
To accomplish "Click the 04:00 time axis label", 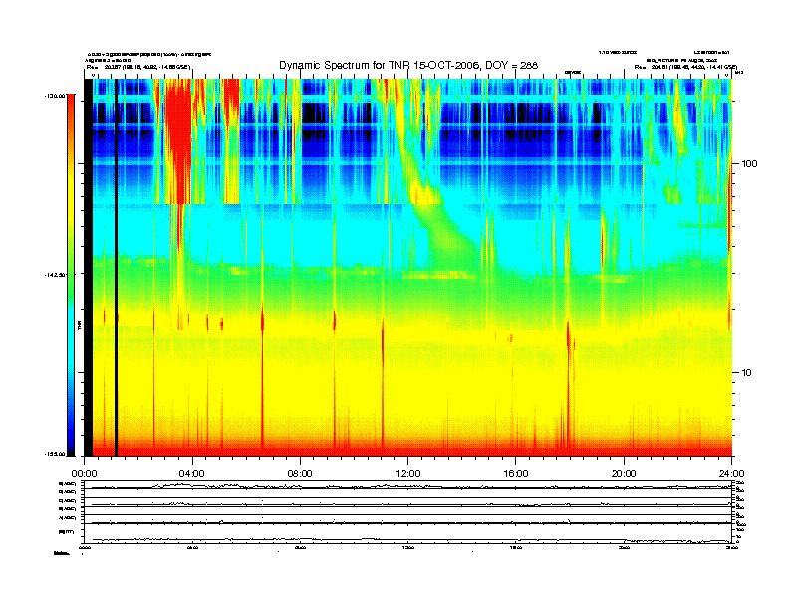I will pyautogui.click(x=192, y=474).
